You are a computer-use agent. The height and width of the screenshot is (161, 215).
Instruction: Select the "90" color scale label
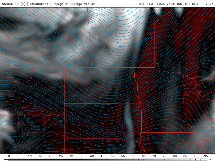[195, 156]
